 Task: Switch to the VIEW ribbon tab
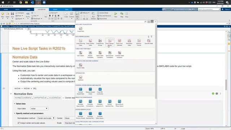(x=66, y=9)
